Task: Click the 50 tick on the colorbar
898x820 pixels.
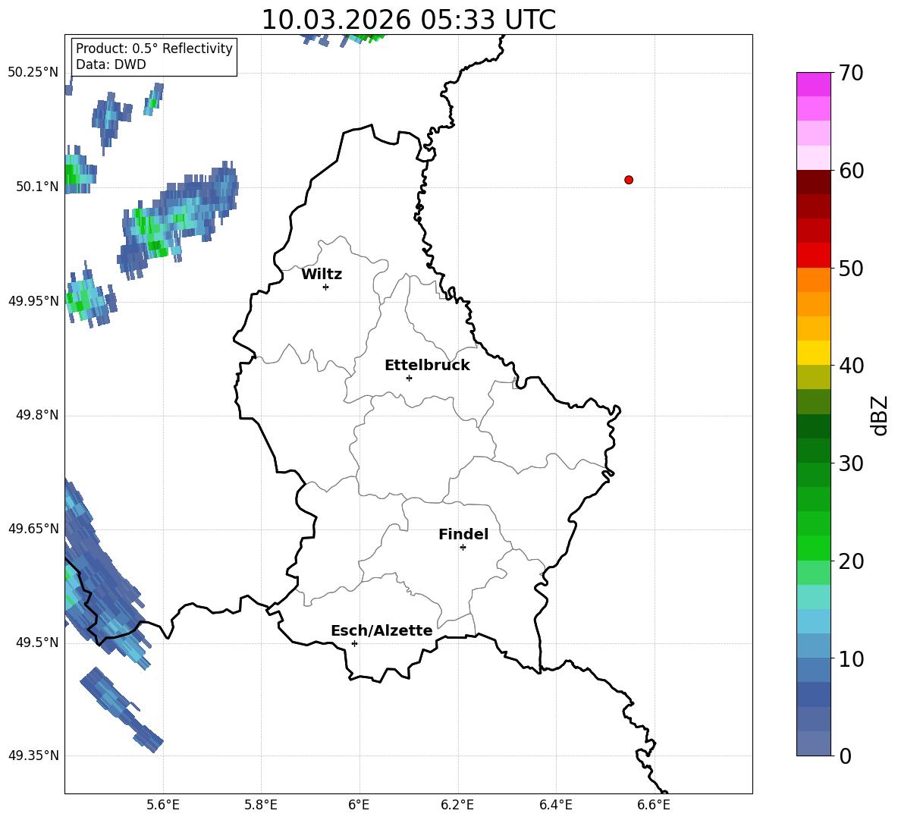Action: click(x=851, y=268)
